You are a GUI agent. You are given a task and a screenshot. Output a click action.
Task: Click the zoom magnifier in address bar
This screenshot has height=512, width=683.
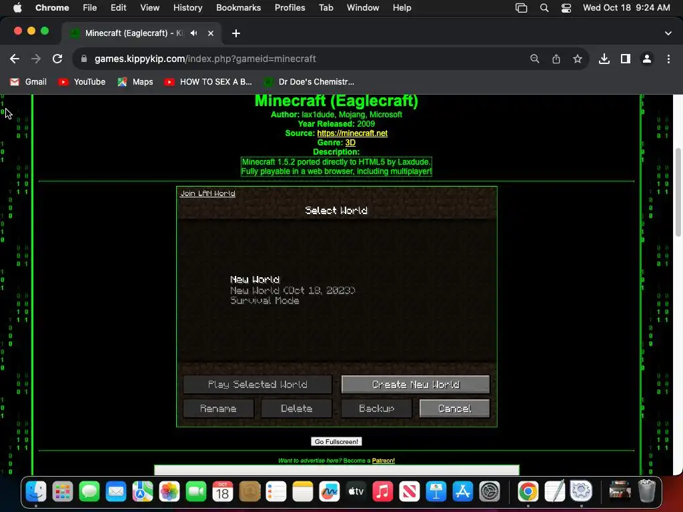tap(535, 59)
